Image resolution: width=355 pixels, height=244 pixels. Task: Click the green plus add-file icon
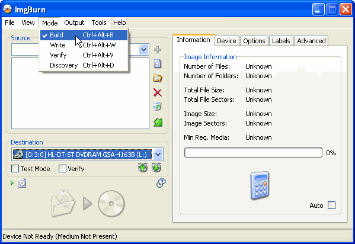pos(158,50)
